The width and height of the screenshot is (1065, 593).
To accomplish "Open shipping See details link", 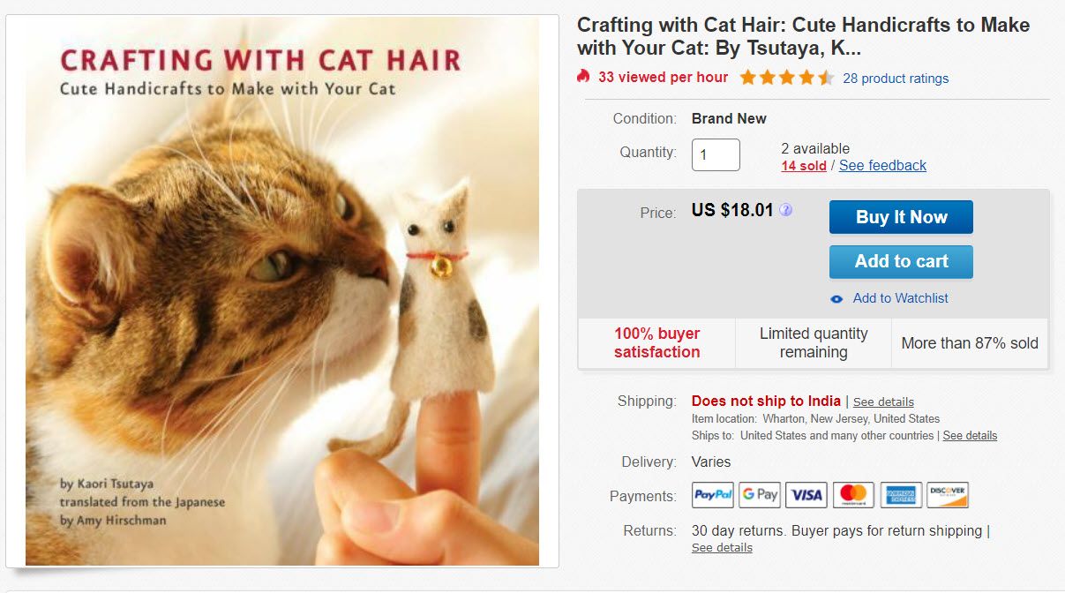I will [x=883, y=402].
